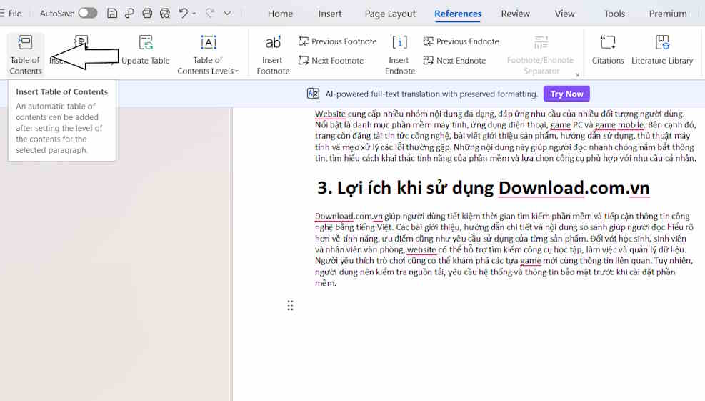The image size is (705, 401).
Task: Open footnote settings dialog launcher arrow
Action: [577, 75]
